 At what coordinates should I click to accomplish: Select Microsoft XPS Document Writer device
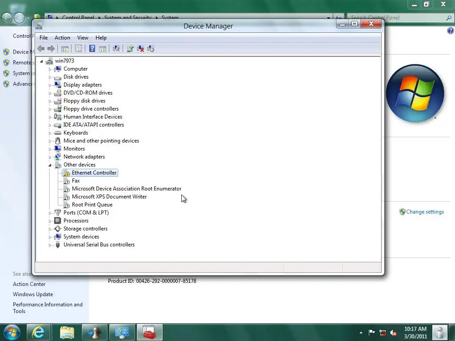[109, 197]
